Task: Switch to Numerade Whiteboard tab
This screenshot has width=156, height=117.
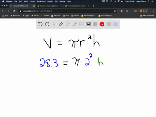Action: 22,6
